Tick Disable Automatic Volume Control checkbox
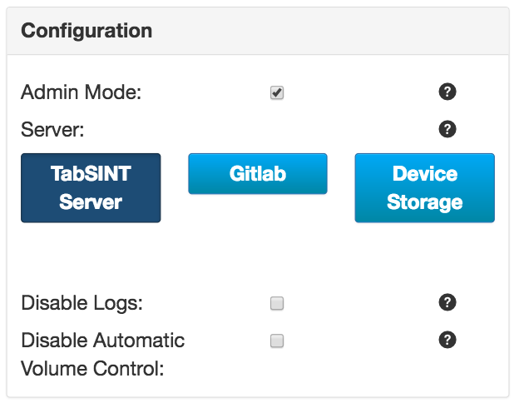This screenshot has height=408, width=519. (x=277, y=341)
